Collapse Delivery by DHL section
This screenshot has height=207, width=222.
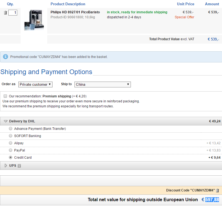click(6, 121)
